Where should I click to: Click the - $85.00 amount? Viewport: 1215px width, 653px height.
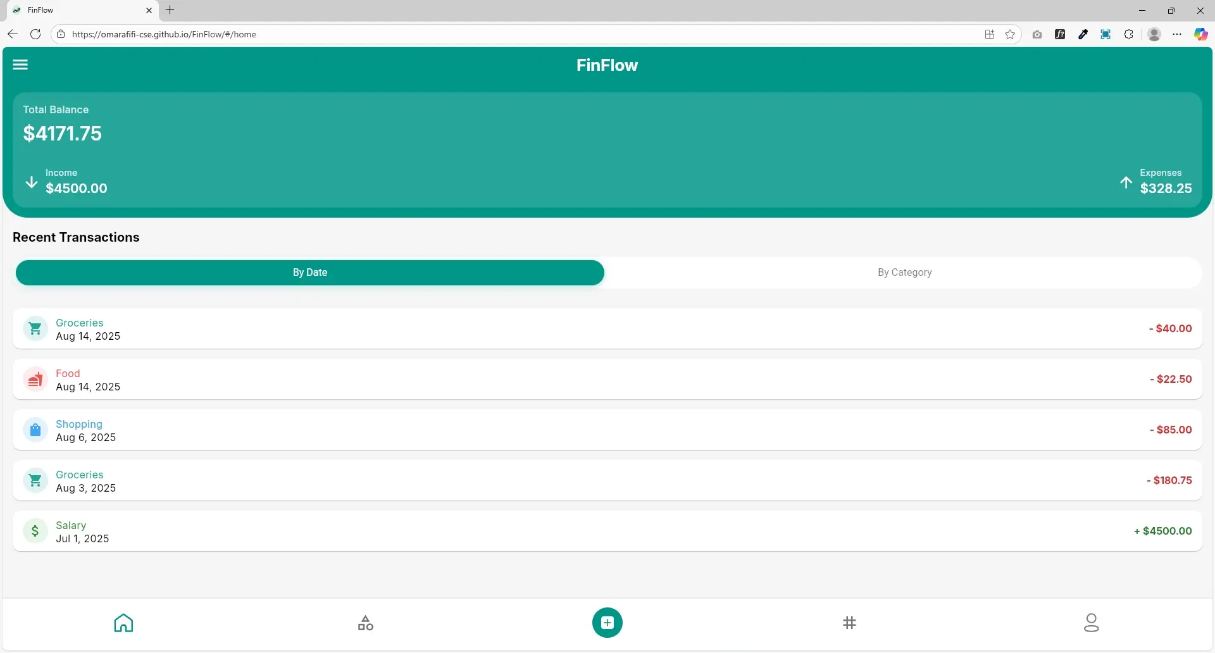coord(1171,430)
